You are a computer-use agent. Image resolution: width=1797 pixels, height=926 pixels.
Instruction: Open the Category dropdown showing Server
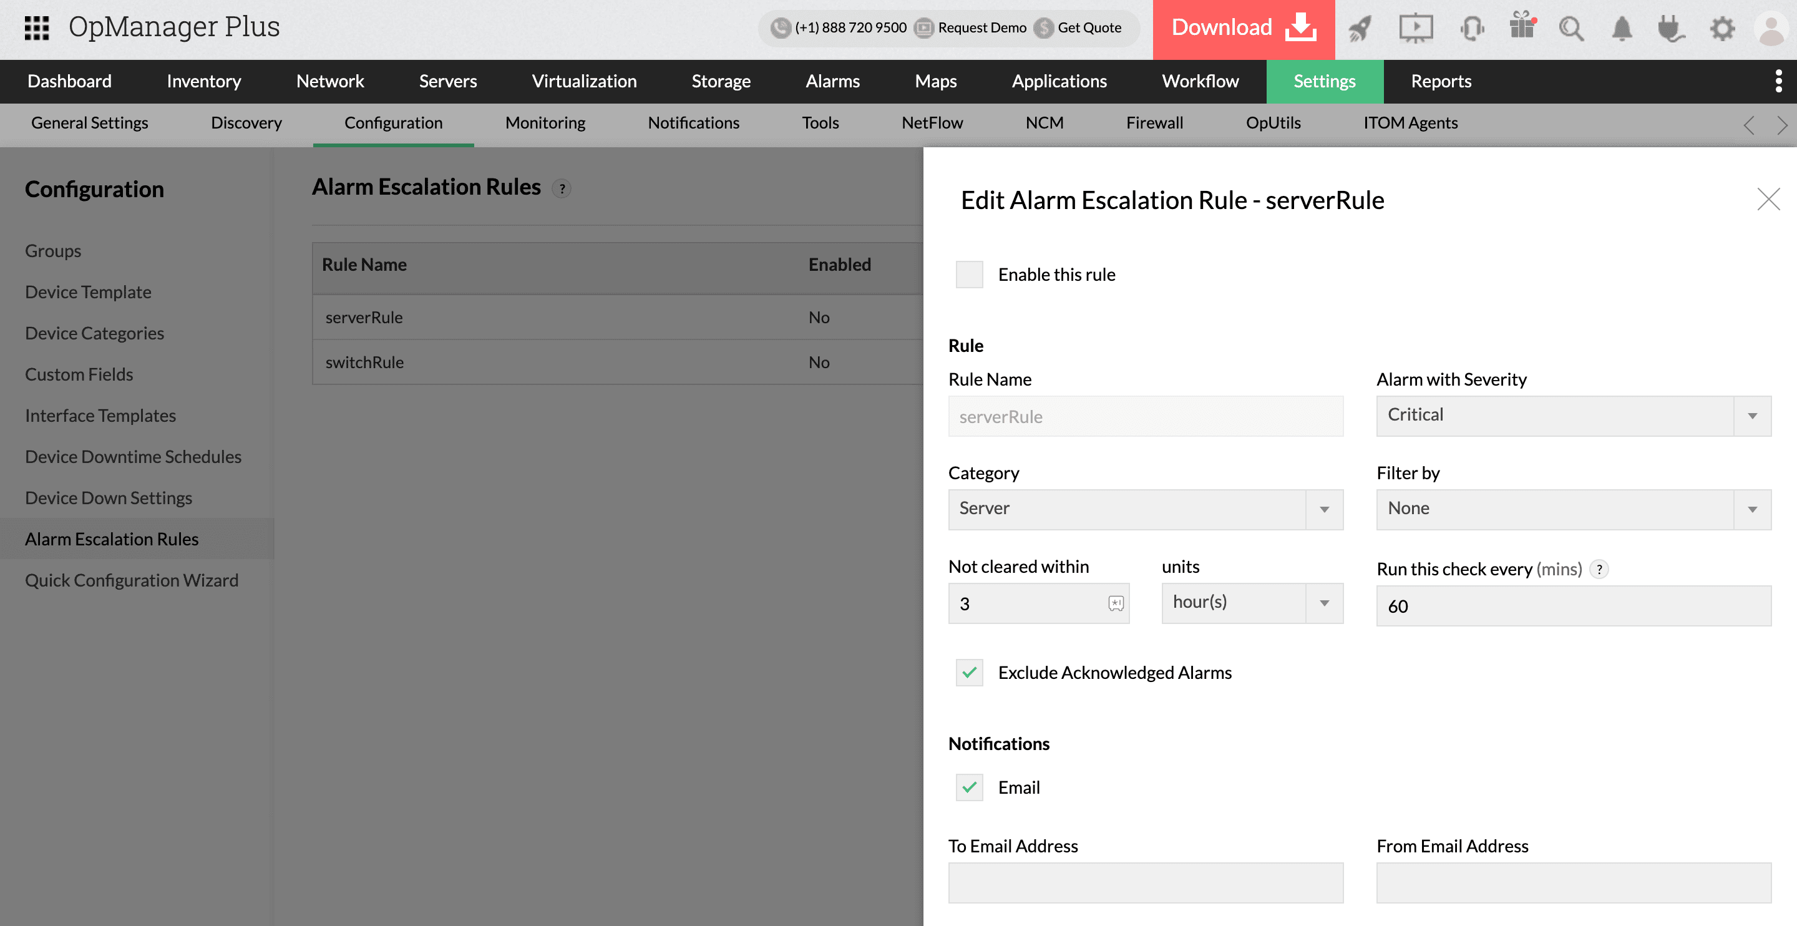[x=1146, y=509]
